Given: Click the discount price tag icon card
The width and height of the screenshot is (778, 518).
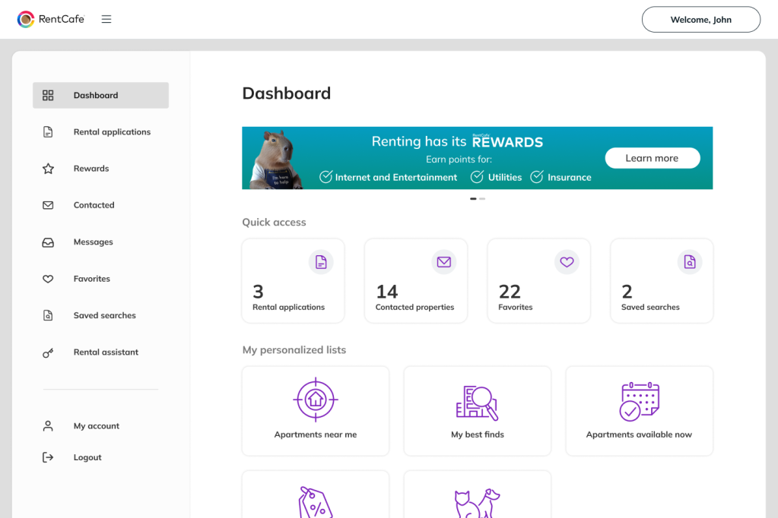Looking at the screenshot, I should (x=316, y=494).
